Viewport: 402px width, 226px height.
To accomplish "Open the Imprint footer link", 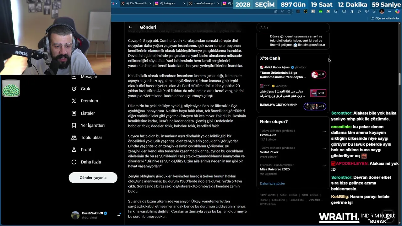I will point(263,200).
